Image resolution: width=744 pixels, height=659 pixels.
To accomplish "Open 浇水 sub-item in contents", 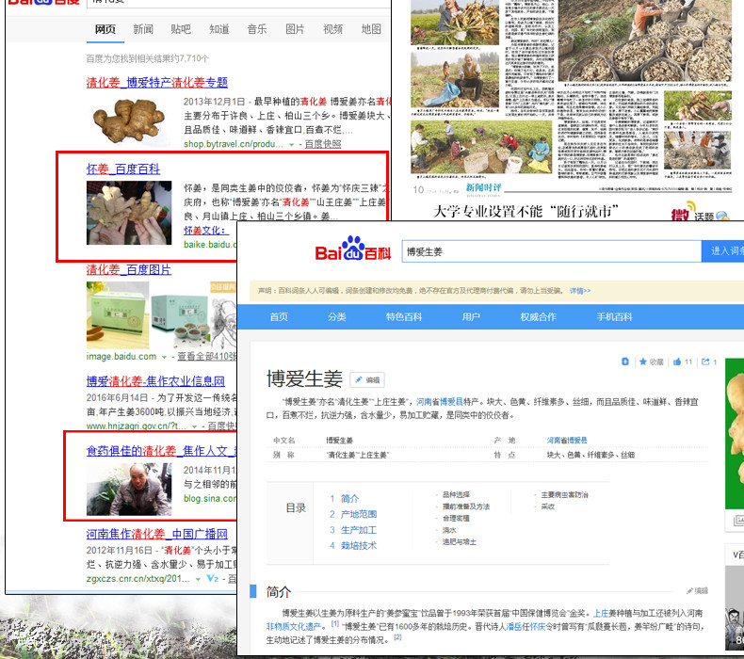I will (x=449, y=530).
